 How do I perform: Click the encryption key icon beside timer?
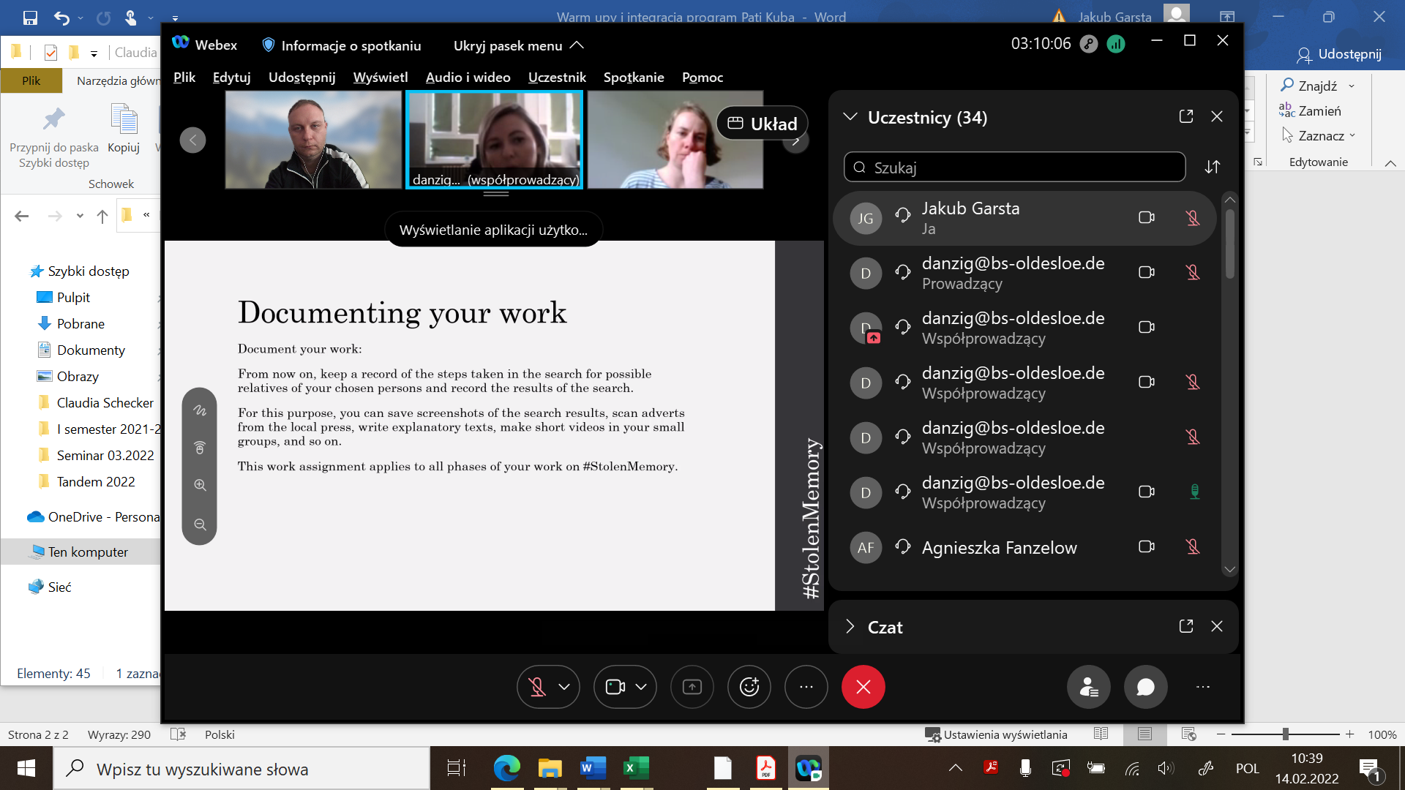(x=1089, y=44)
